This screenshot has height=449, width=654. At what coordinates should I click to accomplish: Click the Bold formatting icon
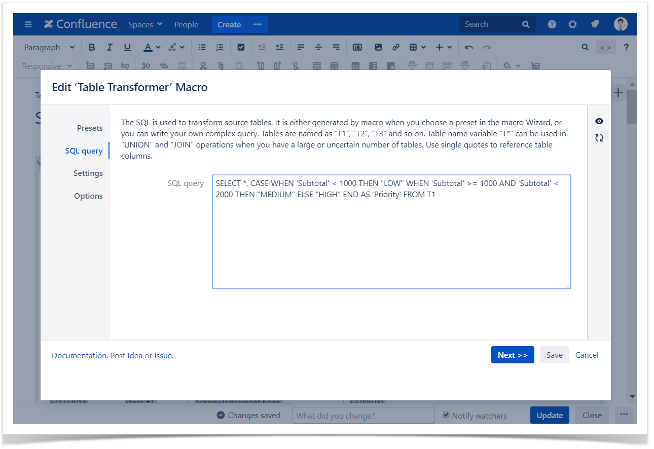tap(92, 47)
